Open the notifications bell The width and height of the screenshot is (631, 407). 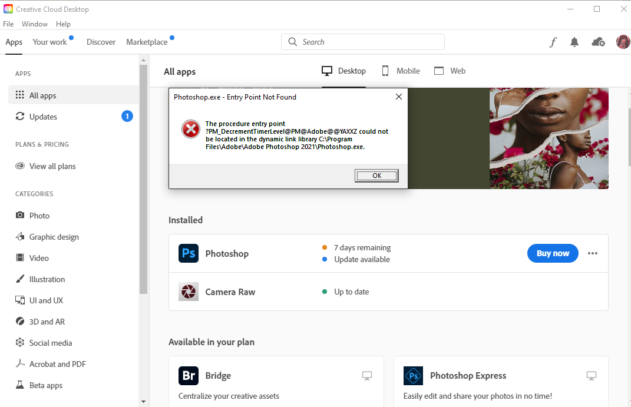(574, 42)
